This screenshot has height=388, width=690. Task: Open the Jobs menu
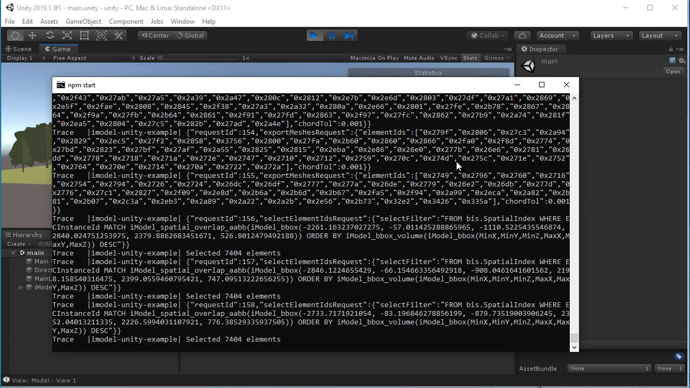coord(157,22)
